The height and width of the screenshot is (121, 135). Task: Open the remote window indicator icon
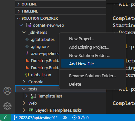tap(5, 117)
